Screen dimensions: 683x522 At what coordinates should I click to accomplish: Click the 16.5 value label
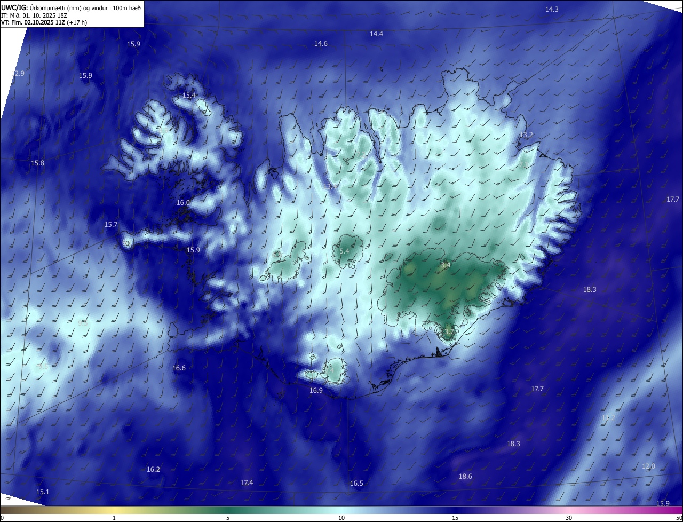356,483
